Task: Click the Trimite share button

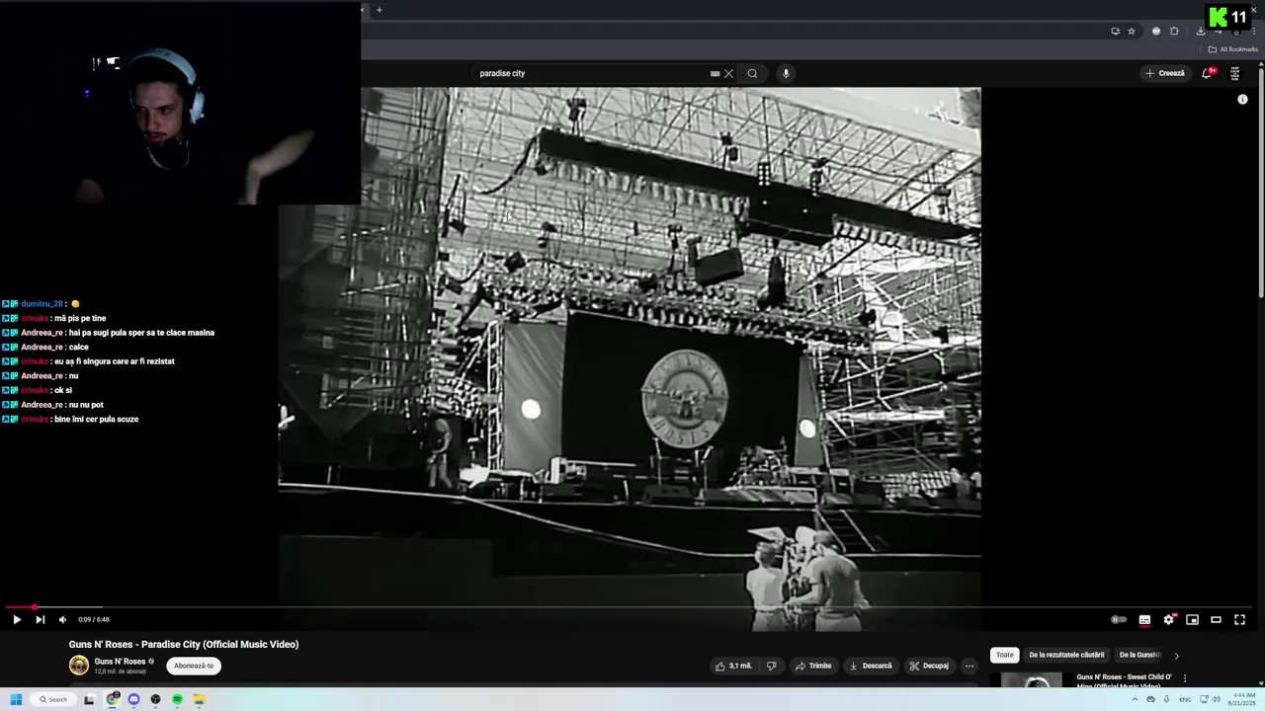Action: click(x=813, y=666)
